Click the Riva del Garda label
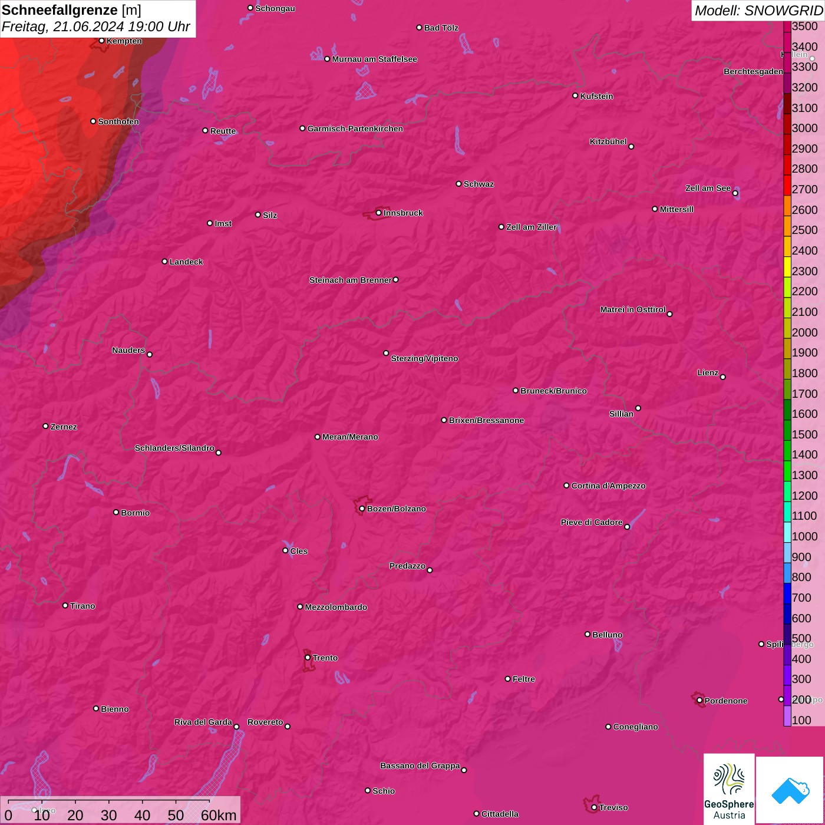The height and width of the screenshot is (825, 825). (x=203, y=722)
